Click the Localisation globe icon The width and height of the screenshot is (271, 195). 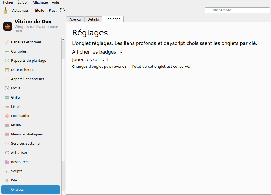pyautogui.click(x=7, y=116)
